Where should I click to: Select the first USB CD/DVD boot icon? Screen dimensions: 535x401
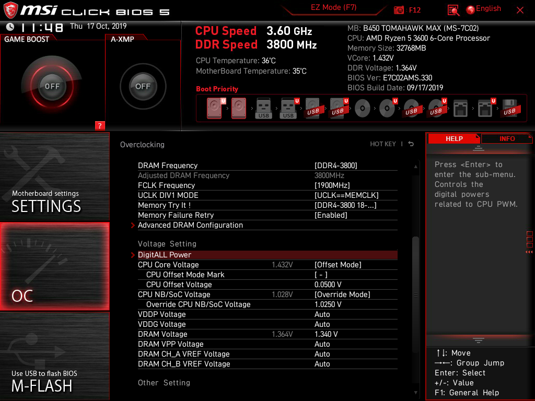[x=412, y=109]
